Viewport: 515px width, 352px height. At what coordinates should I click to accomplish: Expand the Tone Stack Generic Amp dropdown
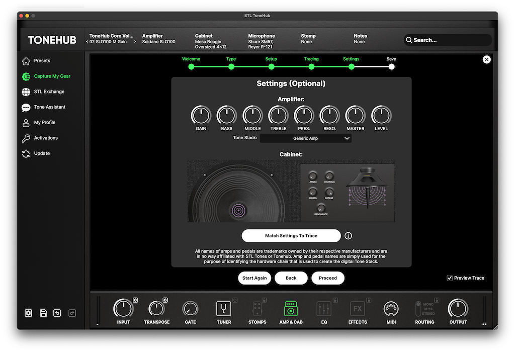click(305, 138)
